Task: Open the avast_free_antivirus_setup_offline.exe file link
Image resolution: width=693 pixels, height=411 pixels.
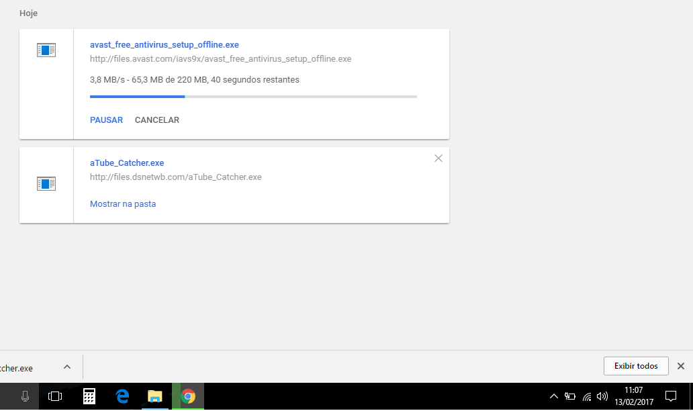Action: point(165,44)
